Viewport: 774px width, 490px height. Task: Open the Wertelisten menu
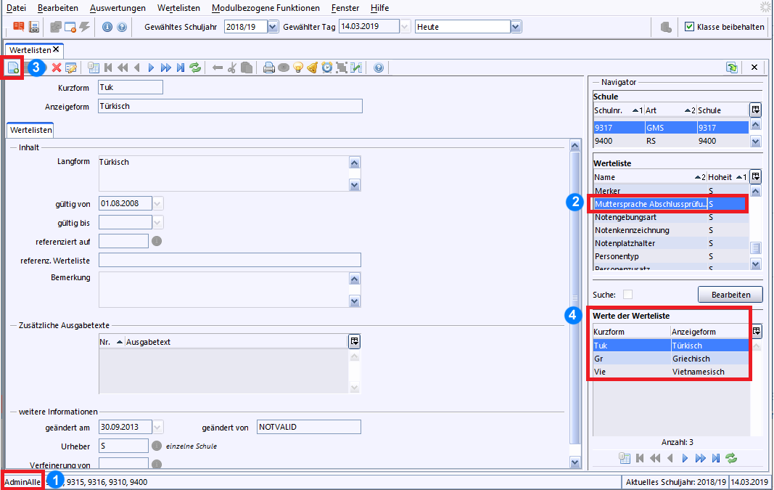click(x=178, y=8)
